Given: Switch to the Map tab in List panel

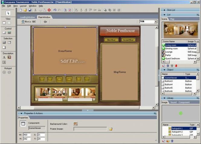Looking at the screenshot, I should coord(172,19).
